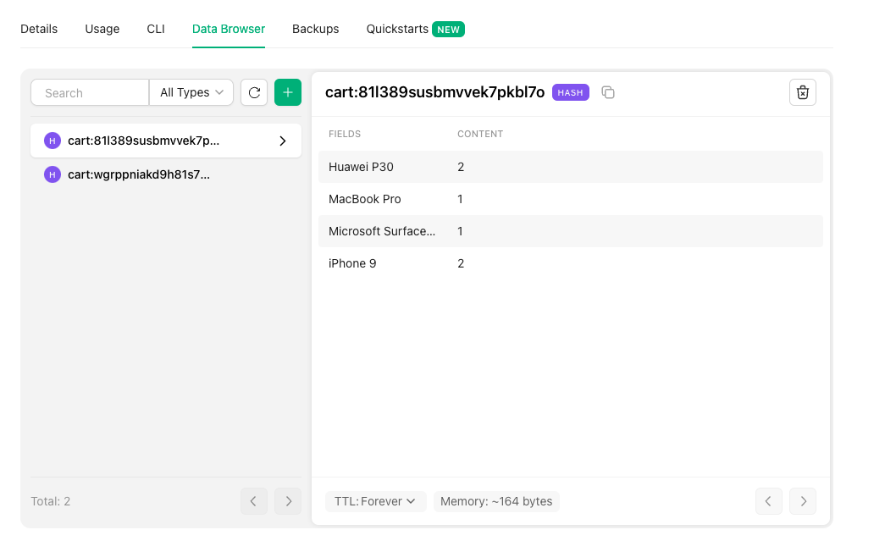The width and height of the screenshot is (885, 552).
Task: Click the CONTENT column header
Action: coord(480,134)
